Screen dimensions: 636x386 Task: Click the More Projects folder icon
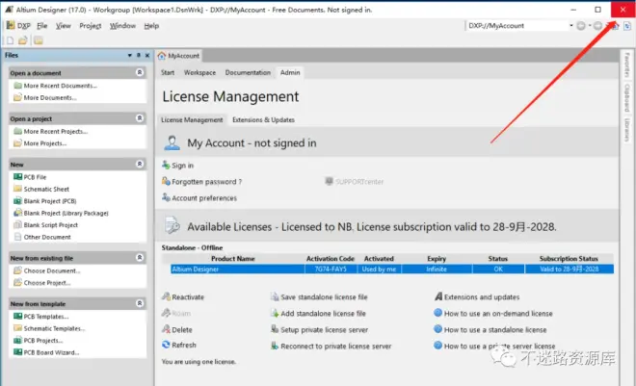click(x=17, y=143)
